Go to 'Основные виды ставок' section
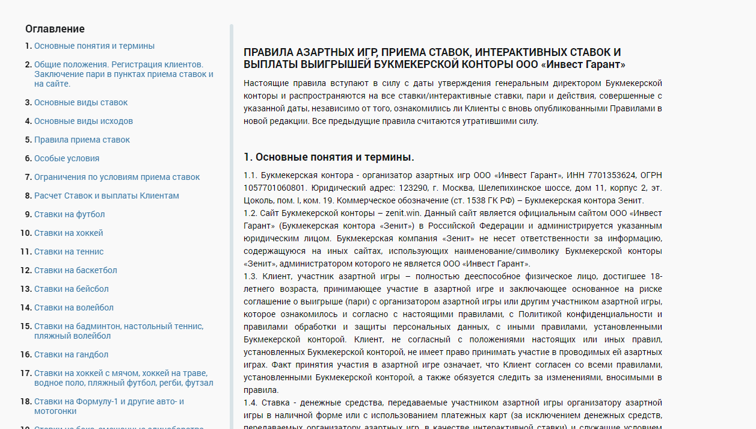Viewport: 756px width, 429px height. 81,102
